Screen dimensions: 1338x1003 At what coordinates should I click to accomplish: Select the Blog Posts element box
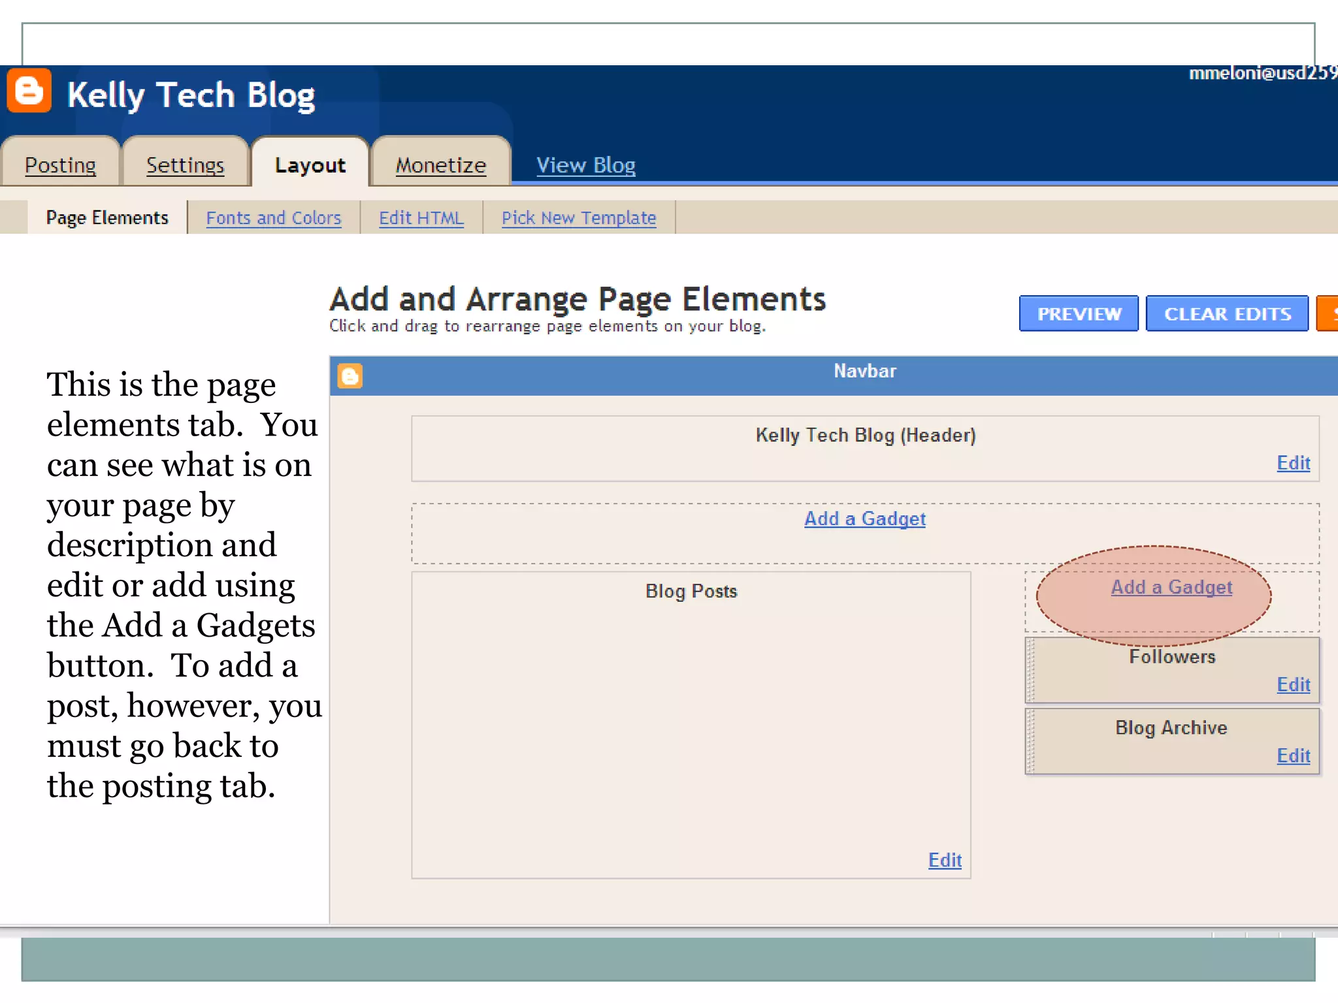click(x=691, y=725)
